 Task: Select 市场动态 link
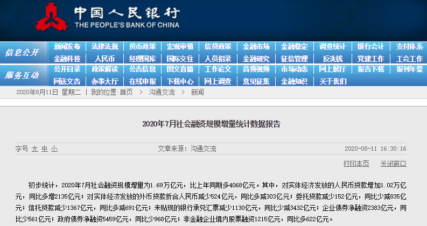pyautogui.click(x=295, y=69)
